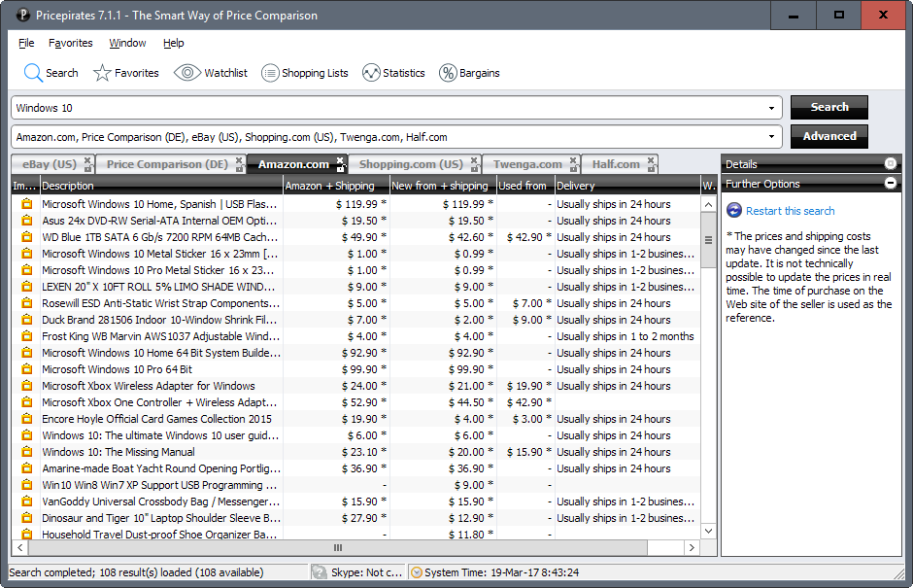Click cart icon for LEXEN 20" X 10FT row
The height and width of the screenshot is (588, 913).
27,286
